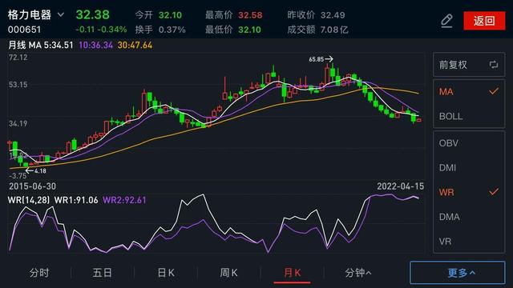
Task: Click the 72.12 axis label
Action: coord(18,58)
